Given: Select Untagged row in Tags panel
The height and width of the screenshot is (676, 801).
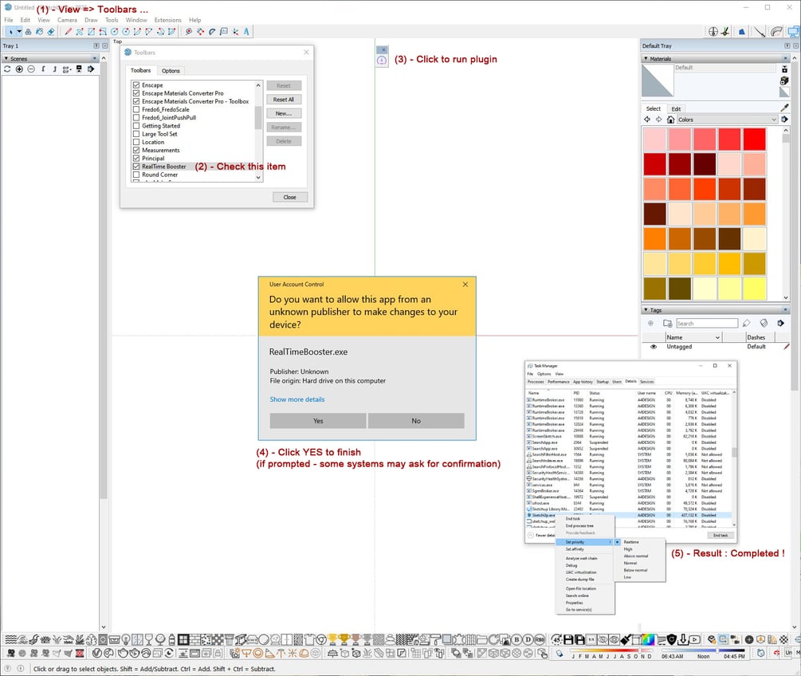Looking at the screenshot, I should tap(715, 347).
